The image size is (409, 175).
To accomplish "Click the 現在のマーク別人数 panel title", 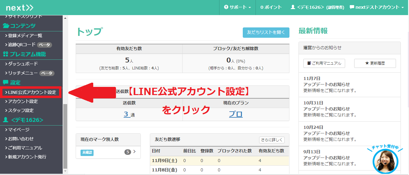I will click(100, 139).
